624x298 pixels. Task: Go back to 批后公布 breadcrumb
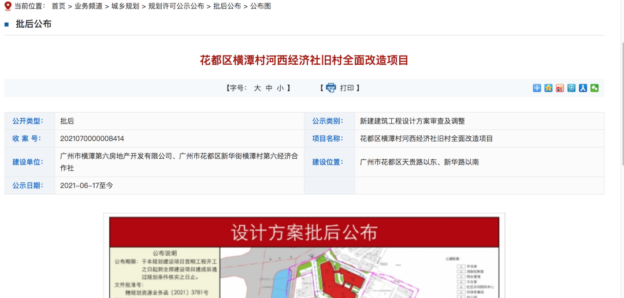click(x=227, y=6)
